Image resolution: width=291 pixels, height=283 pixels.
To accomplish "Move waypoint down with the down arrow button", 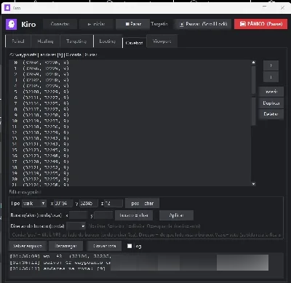I will tap(271, 77).
